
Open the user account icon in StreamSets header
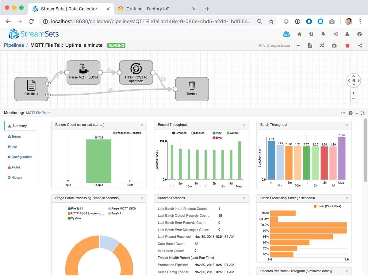(x=347, y=34)
